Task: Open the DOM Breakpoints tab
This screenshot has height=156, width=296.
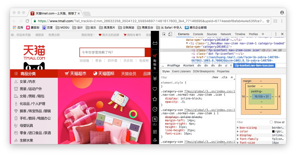Action: [x=204, y=71]
